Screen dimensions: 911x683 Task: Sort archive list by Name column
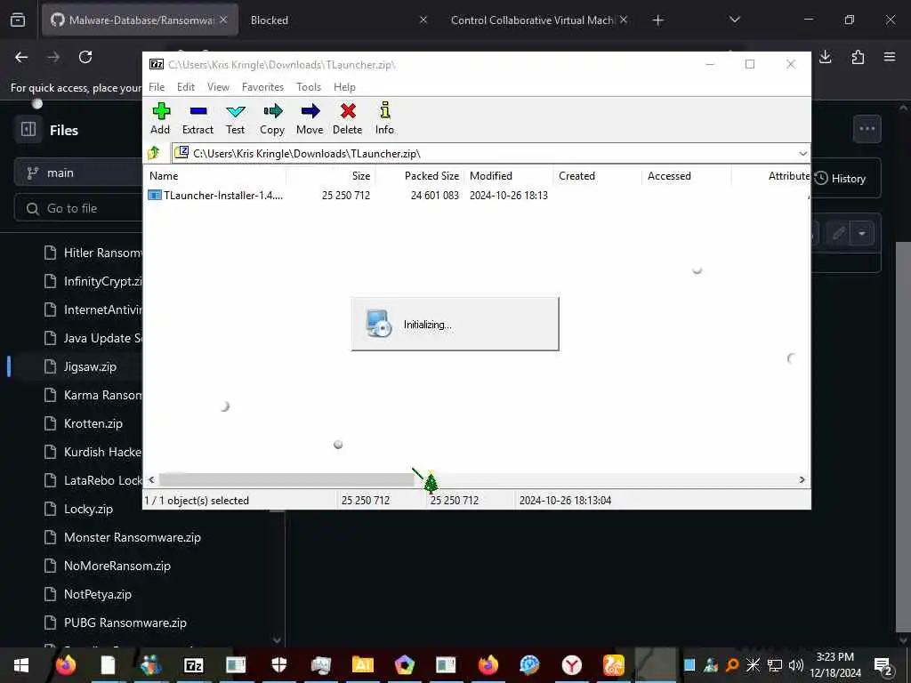(x=215, y=176)
